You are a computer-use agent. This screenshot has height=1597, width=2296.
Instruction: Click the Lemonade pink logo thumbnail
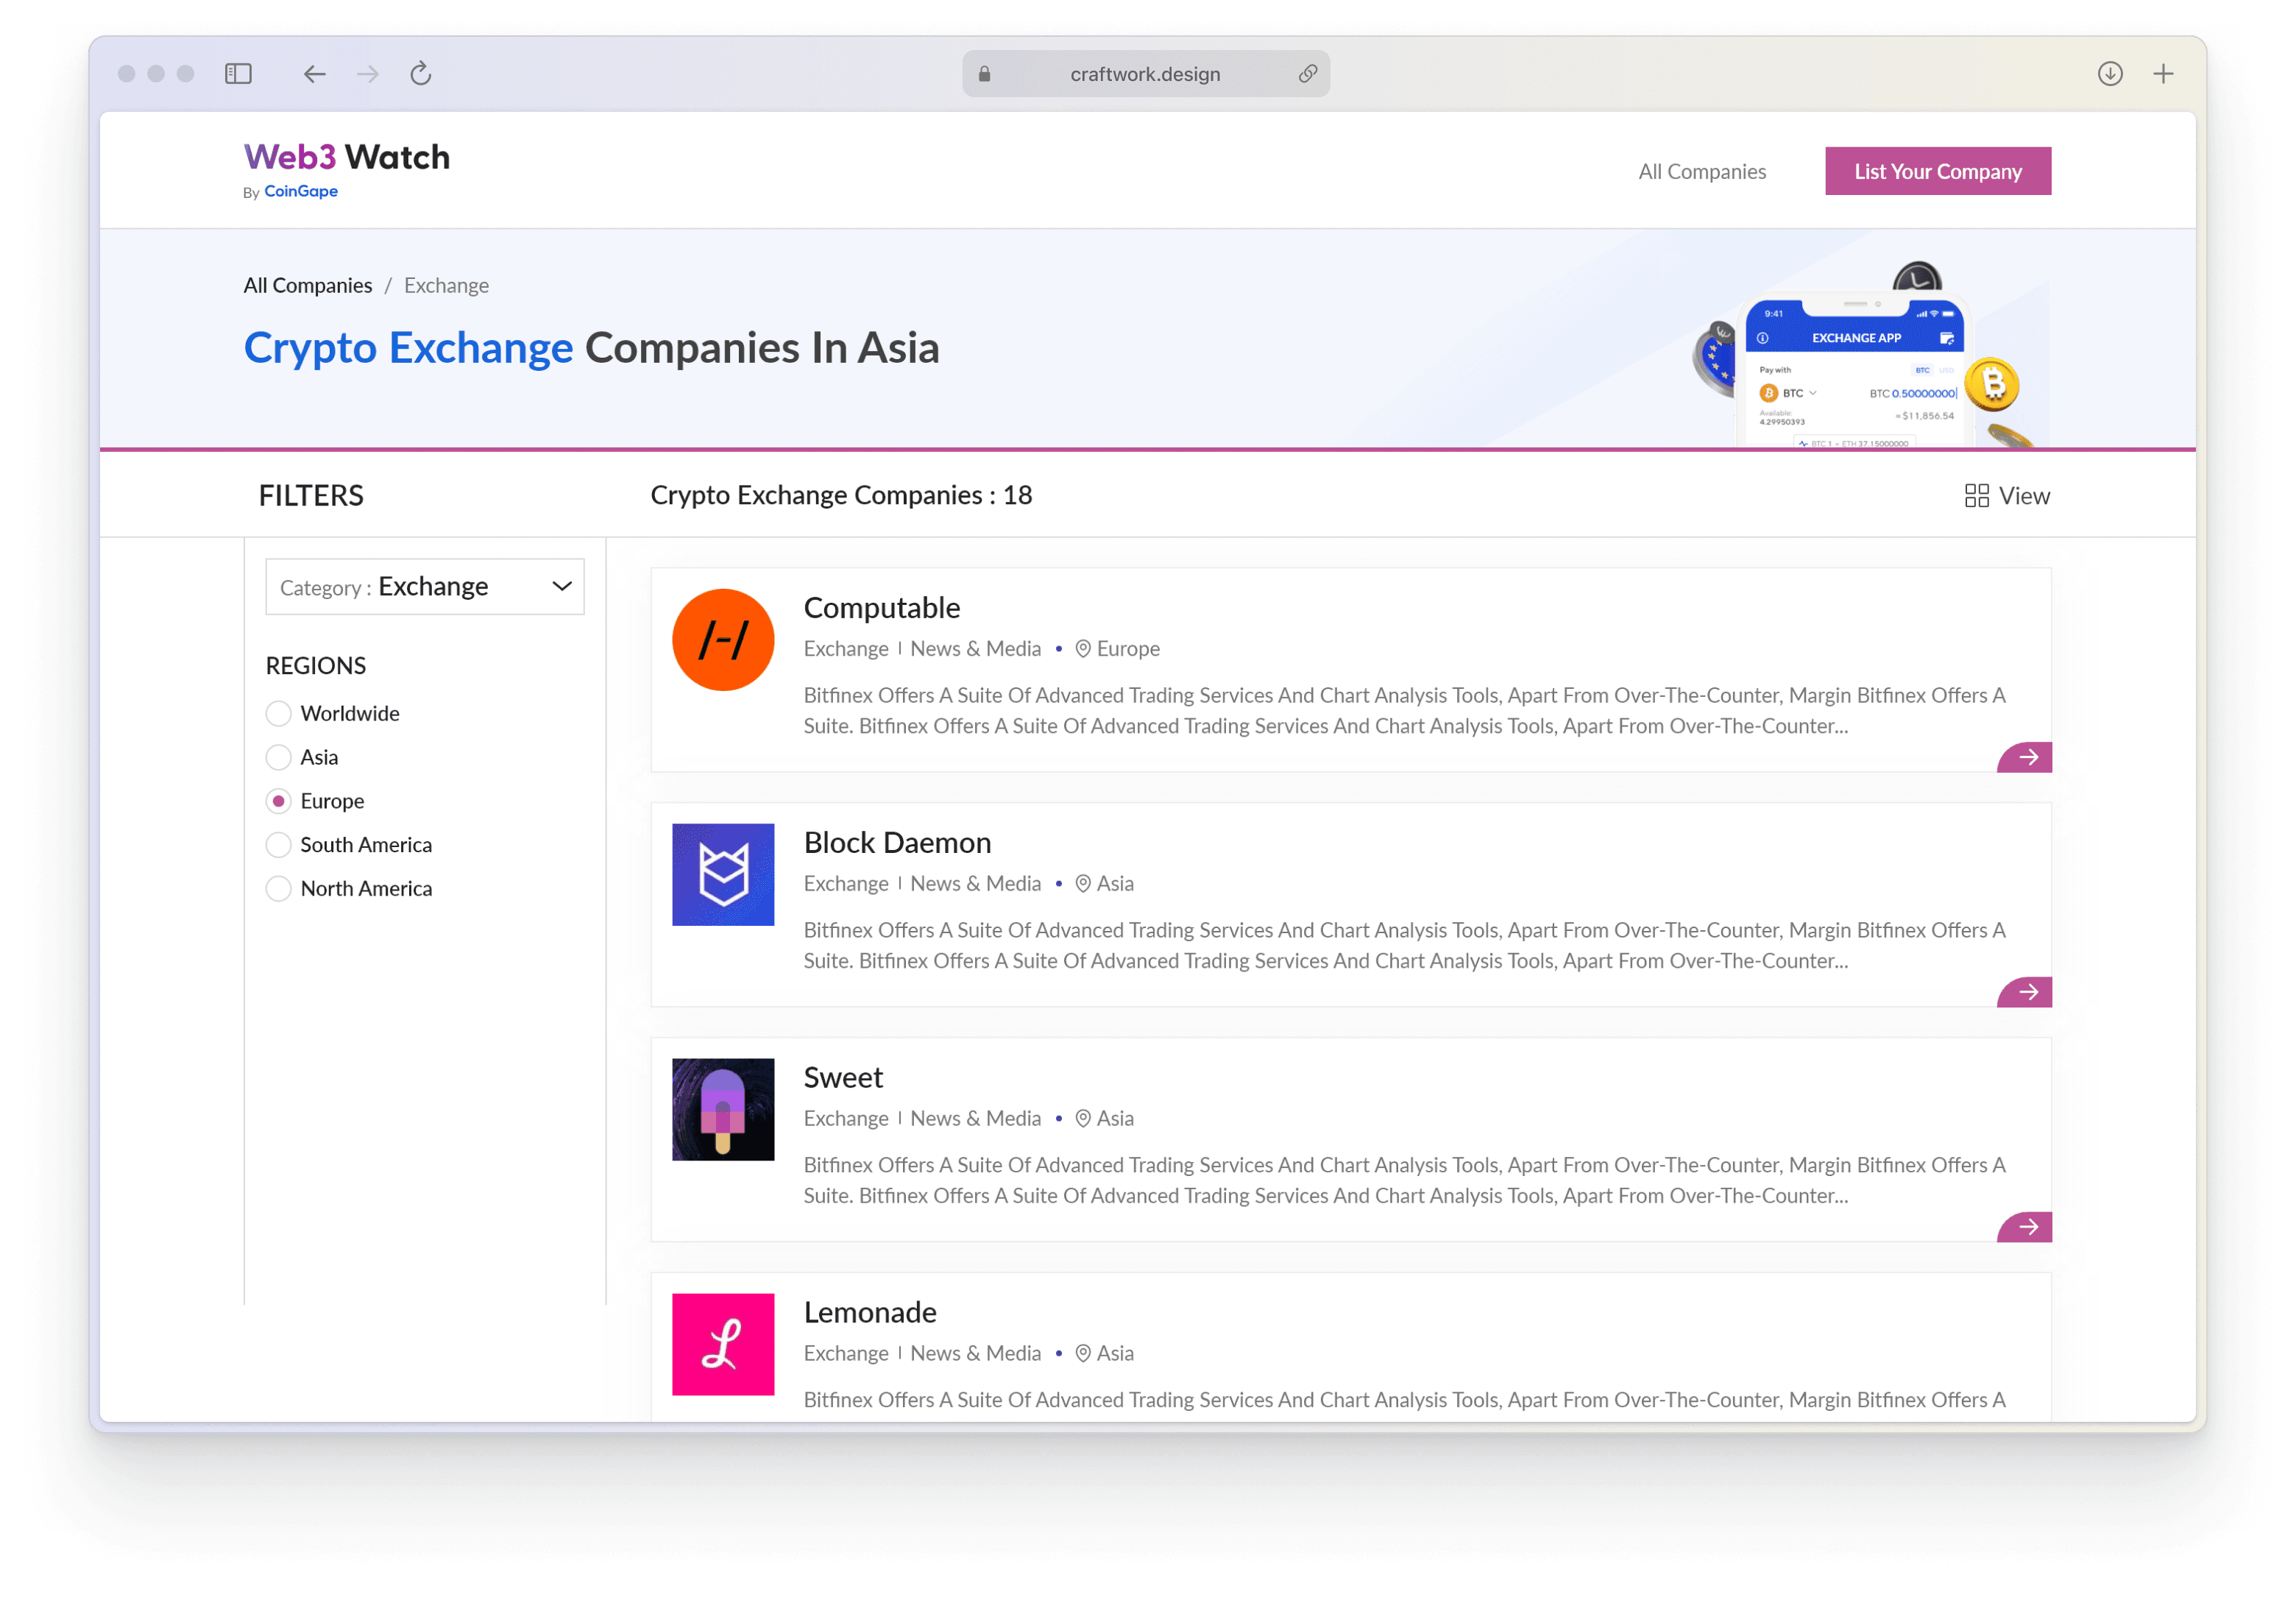click(723, 1344)
